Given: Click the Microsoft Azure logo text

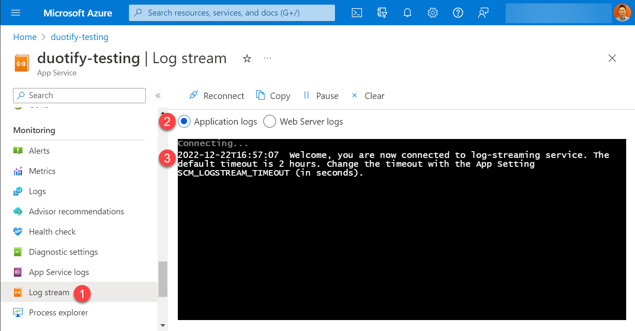Looking at the screenshot, I should [78, 13].
